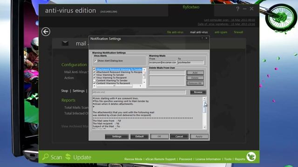Click the Reports heading in main window
This screenshot has height=167, width=298.
[x=68, y=100]
